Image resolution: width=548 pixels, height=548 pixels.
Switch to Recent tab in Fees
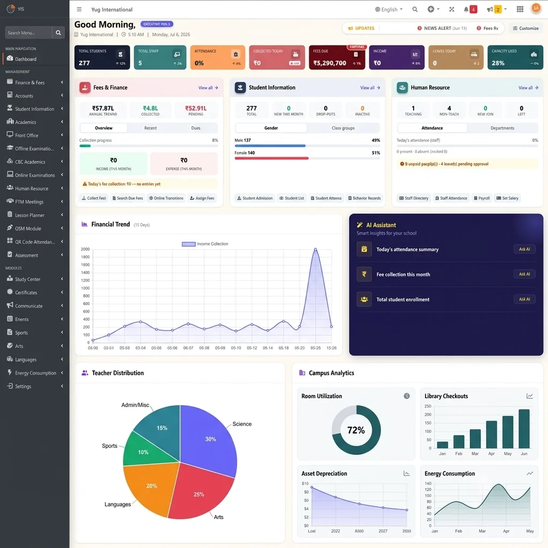[x=150, y=128]
